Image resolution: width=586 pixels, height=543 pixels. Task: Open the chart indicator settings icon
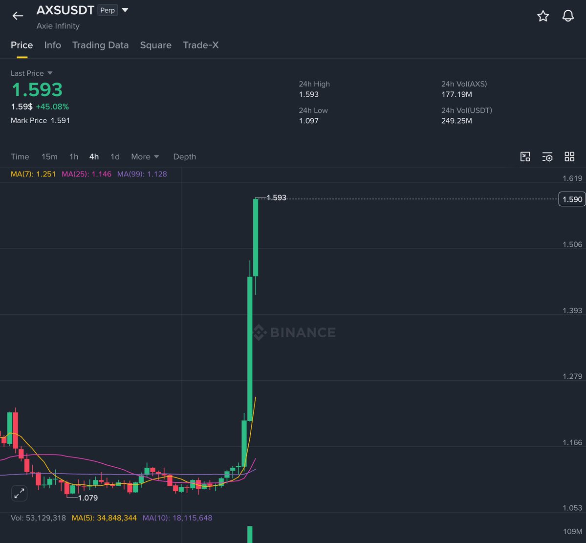547,156
